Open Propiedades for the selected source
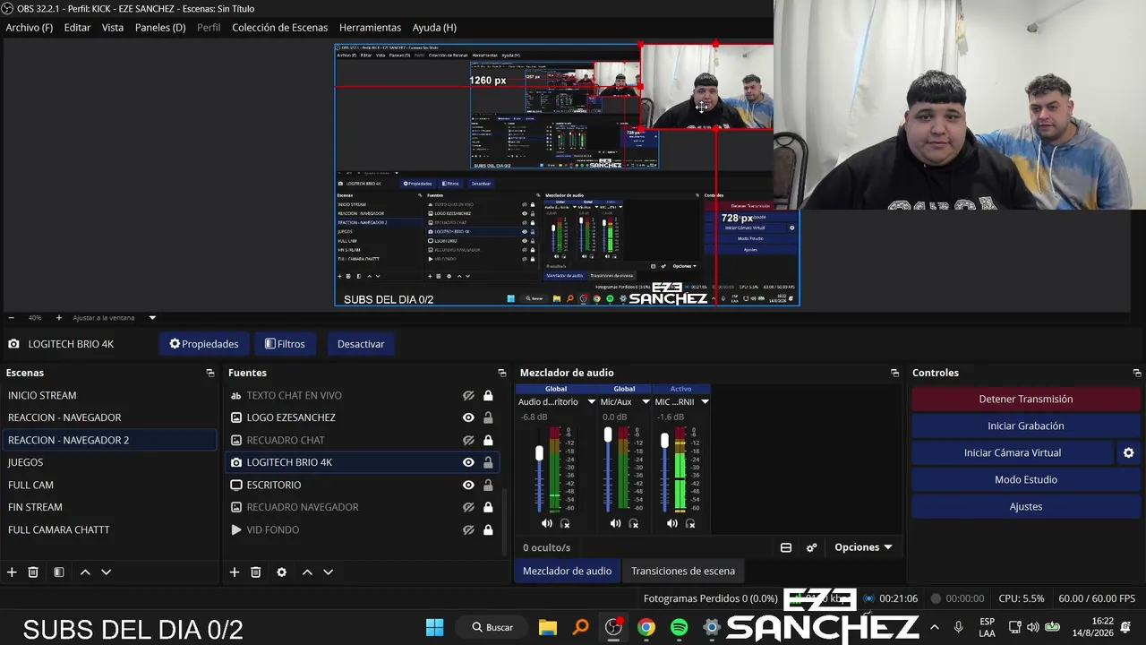 pos(204,344)
